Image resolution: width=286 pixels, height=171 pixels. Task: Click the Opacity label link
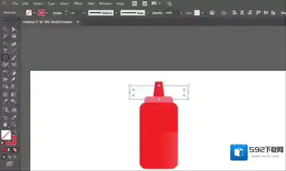pyautogui.click(x=157, y=13)
